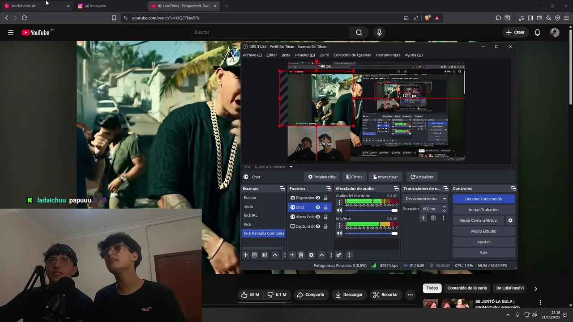Delete the selected scene with the Escenas trash icon
Image resolution: width=573 pixels, height=322 pixels.
[254, 255]
